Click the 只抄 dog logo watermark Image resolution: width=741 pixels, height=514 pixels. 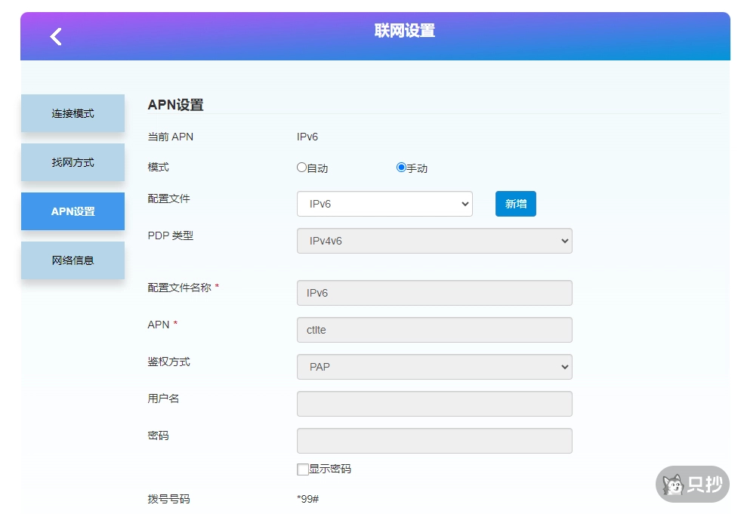point(692,485)
